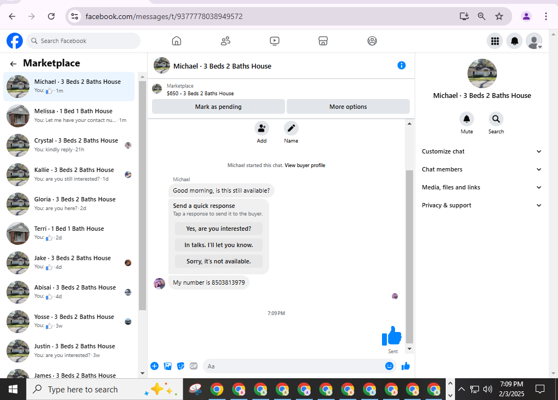Open Kallie 3 Beds 2 Baths House chat
The height and width of the screenshot is (400, 558).
pos(69,175)
